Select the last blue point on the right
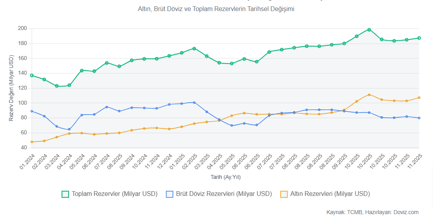Viewport: 433px width, 222px height. coord(419,118)
